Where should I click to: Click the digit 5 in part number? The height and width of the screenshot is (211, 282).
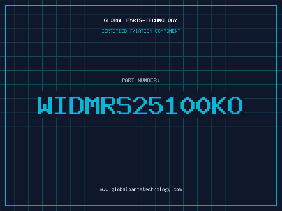(156, 105)
